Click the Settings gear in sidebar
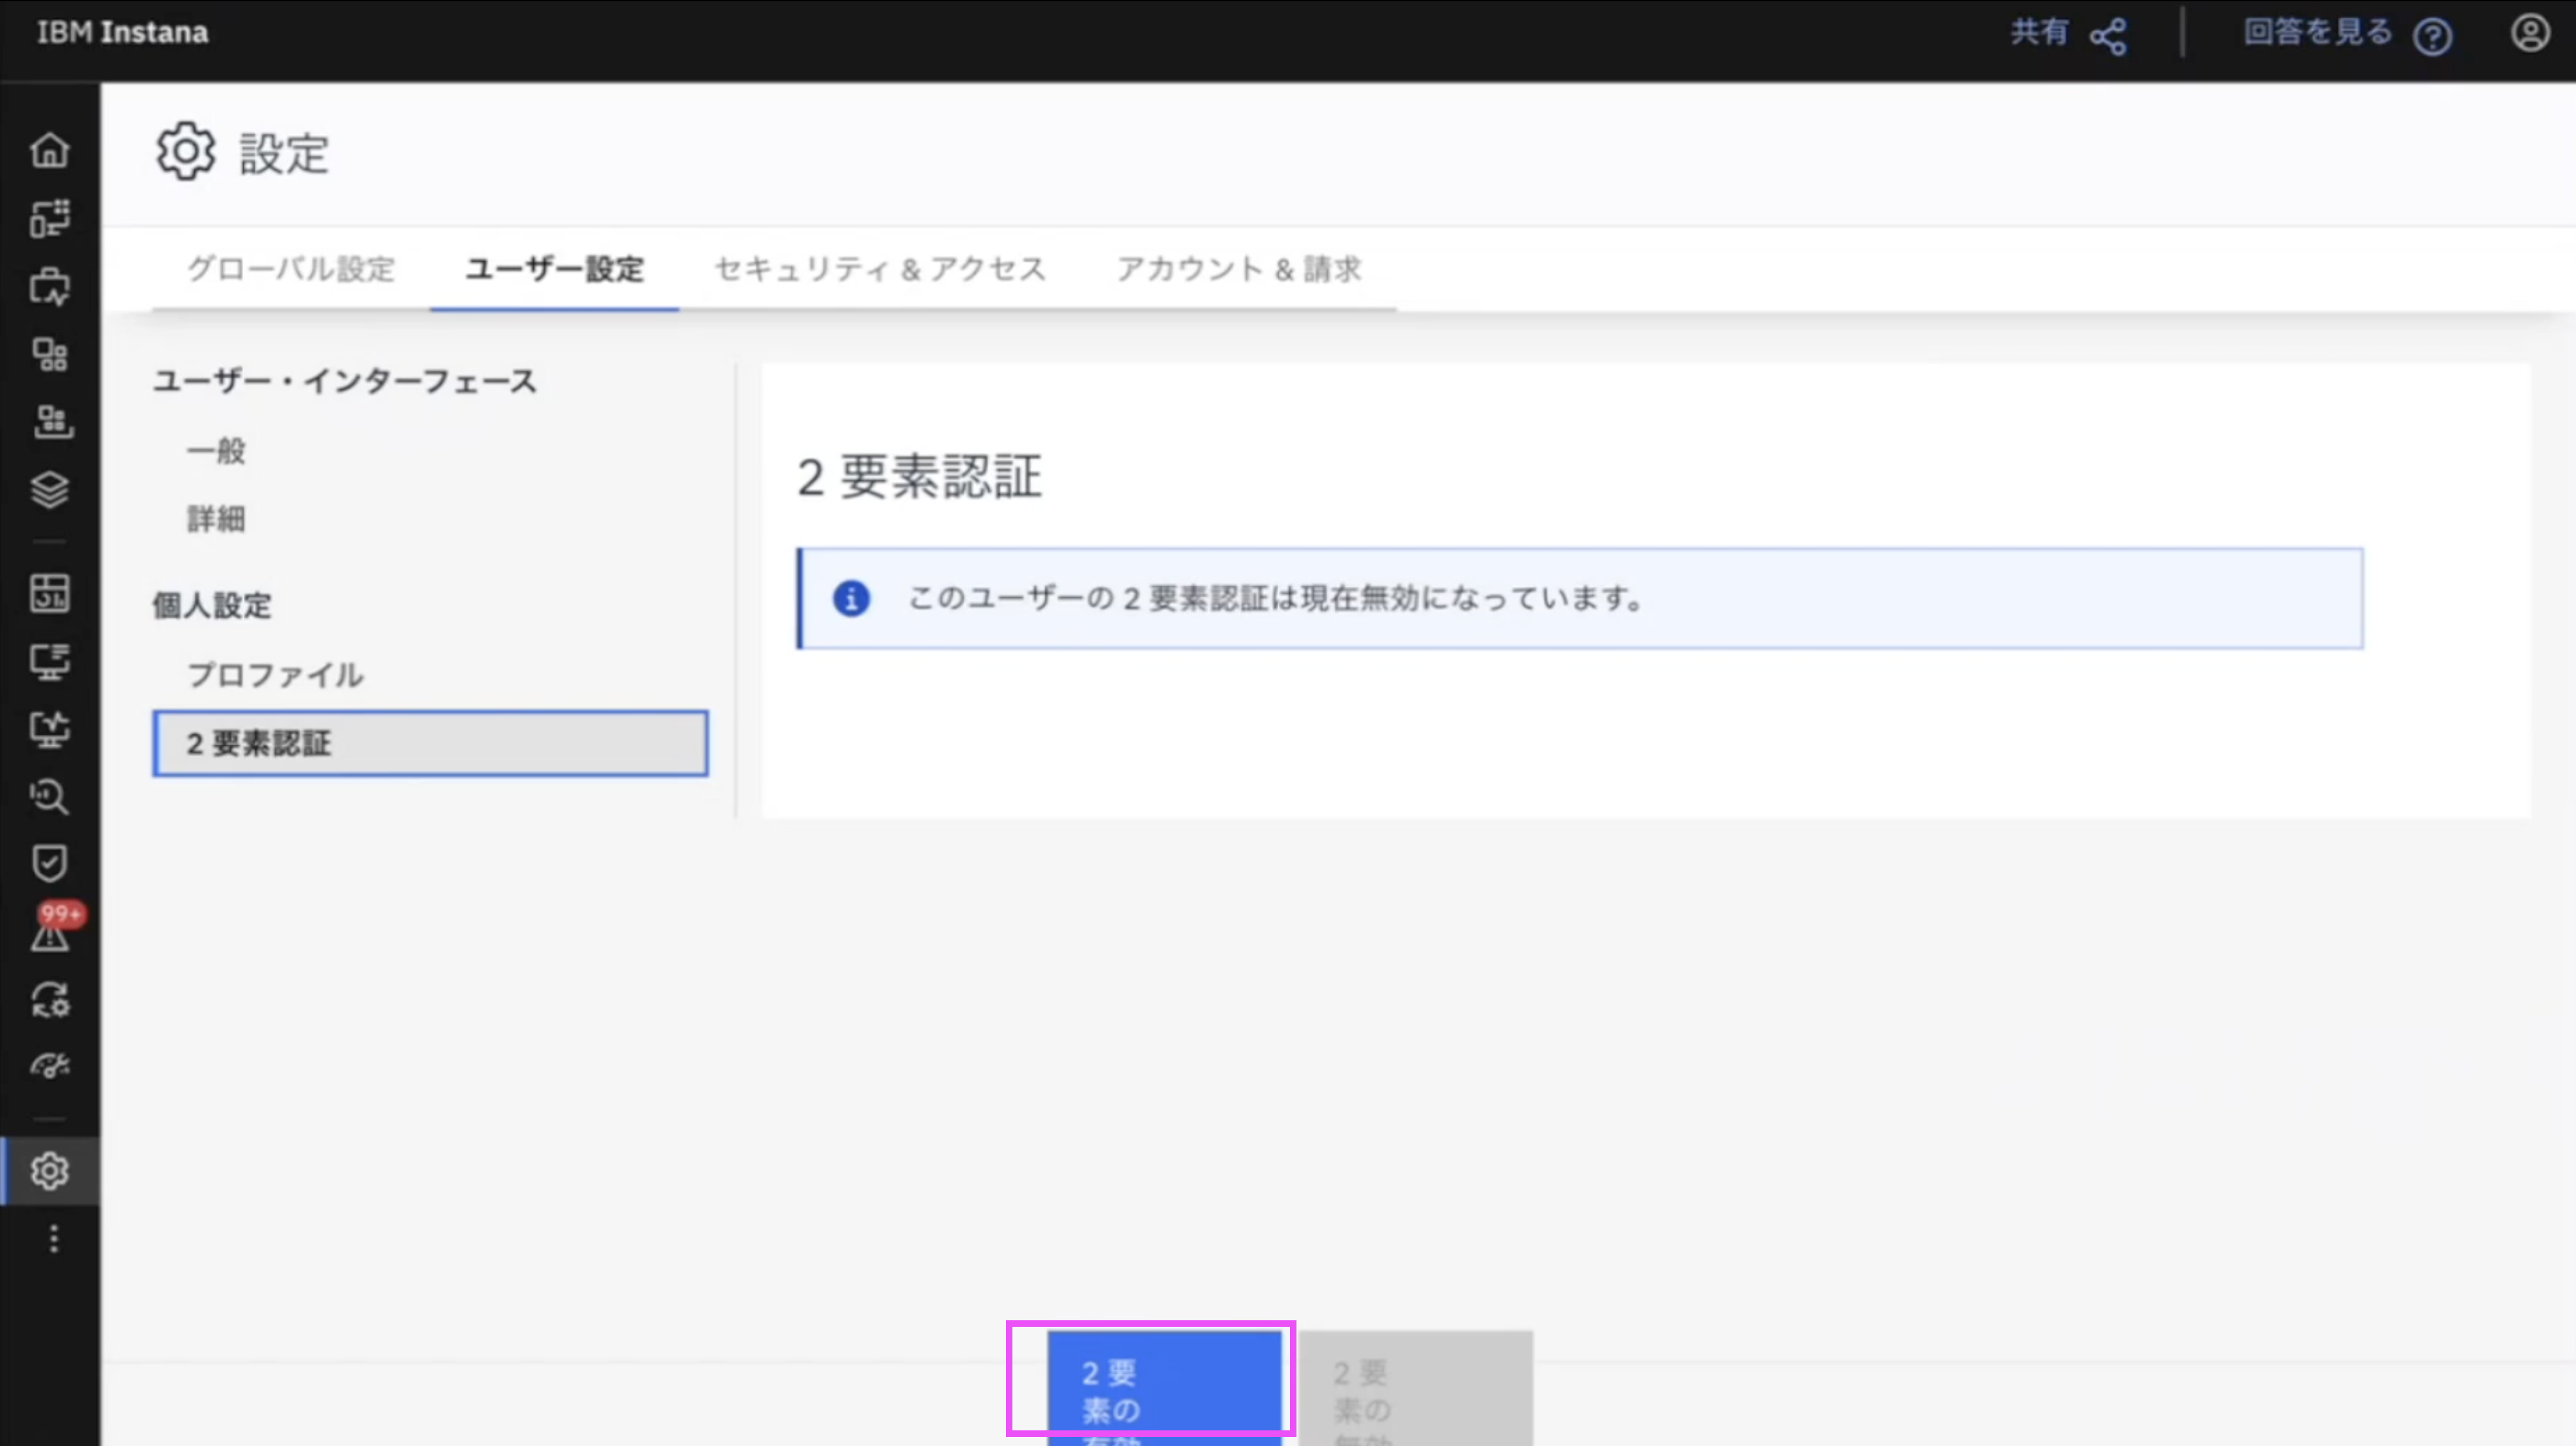 coord(49,1170)
